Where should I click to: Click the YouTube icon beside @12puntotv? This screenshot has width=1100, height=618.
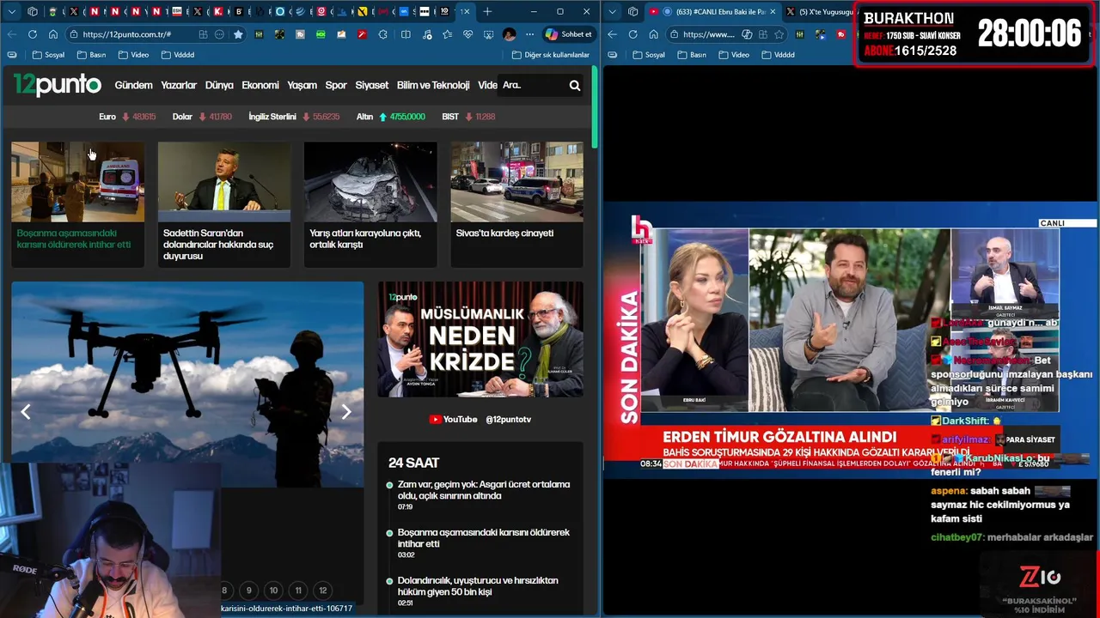[x=435, y=419]
